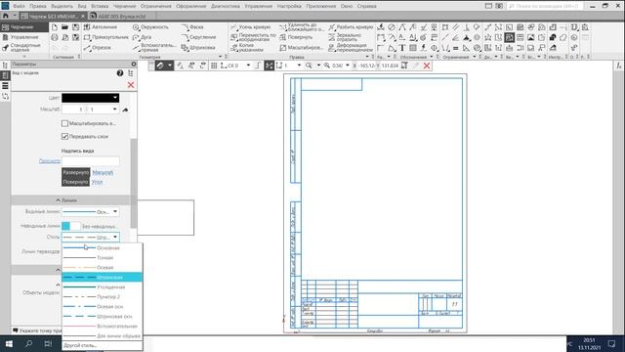Screen dimensions: 625x352
Task: Open file folder icon in toolbar
Action: [x=64, y=27]
